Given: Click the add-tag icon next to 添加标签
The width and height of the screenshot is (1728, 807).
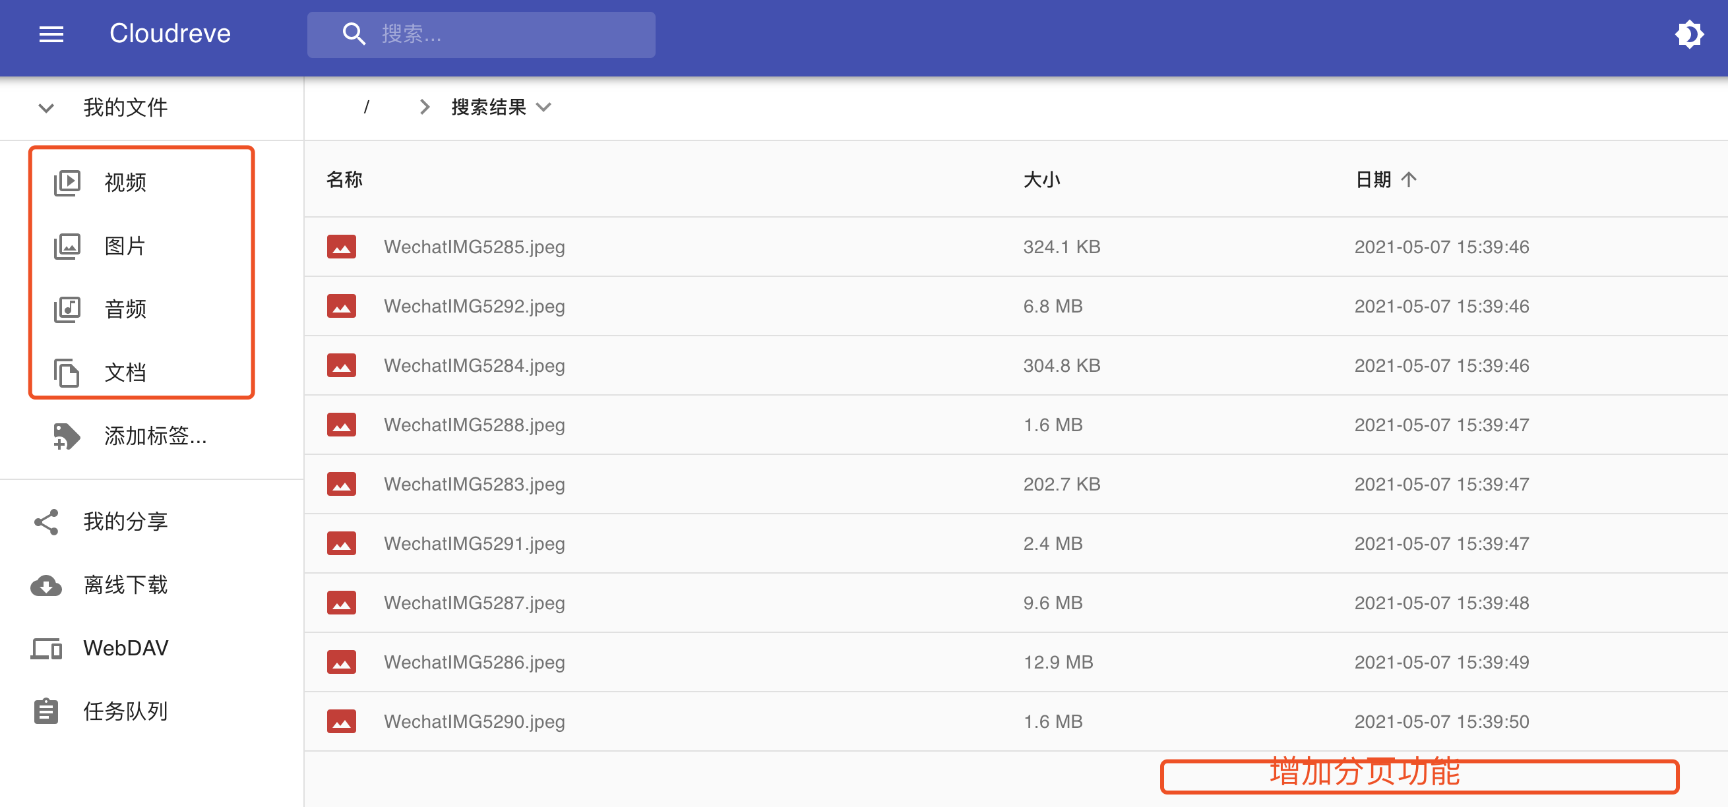Looking at the screenshot, I should [x=67, y=436].
